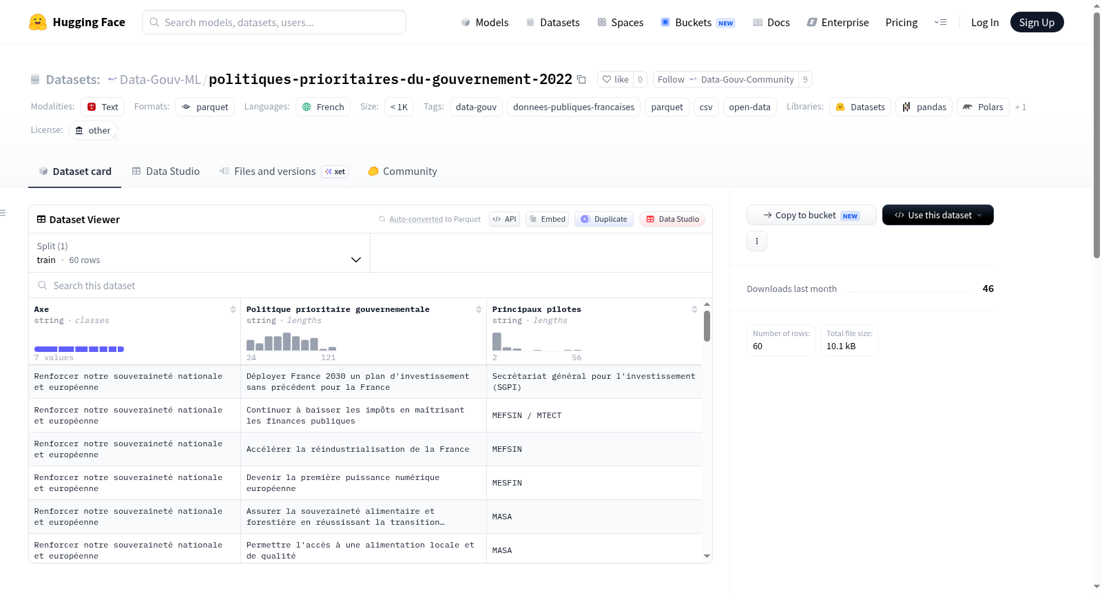Click the data-gouv tag

(476, 107)
